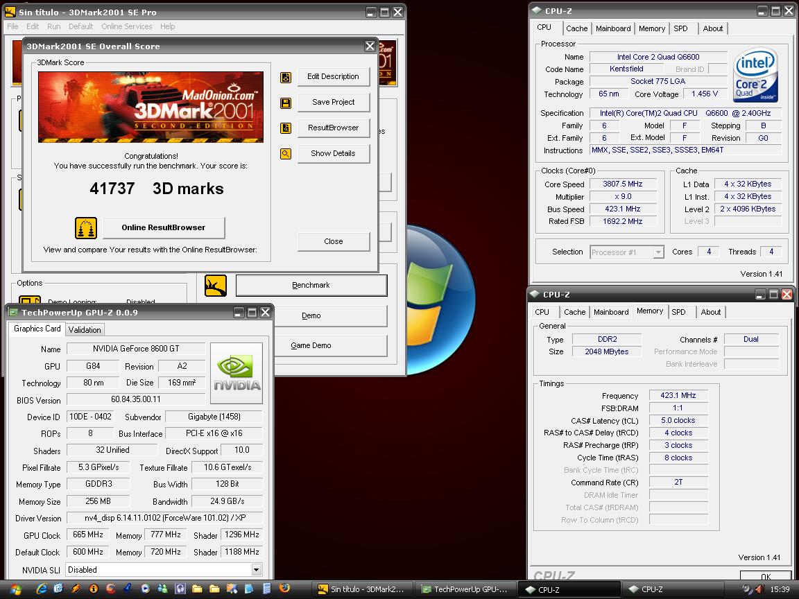Open the Default menu in 3DMark2001
The image size is (799, 599).
click(80, 26)
